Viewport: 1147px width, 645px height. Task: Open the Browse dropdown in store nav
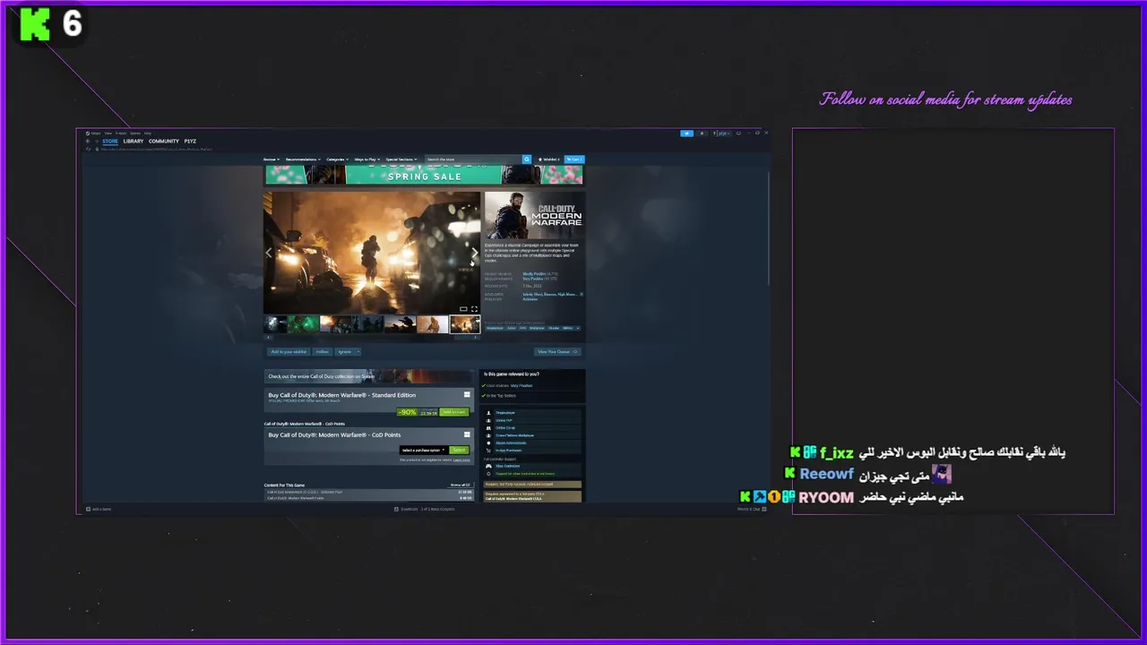point(271,159)
